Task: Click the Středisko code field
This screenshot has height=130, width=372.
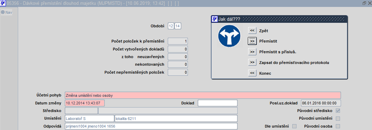Action: coord(81,111)
